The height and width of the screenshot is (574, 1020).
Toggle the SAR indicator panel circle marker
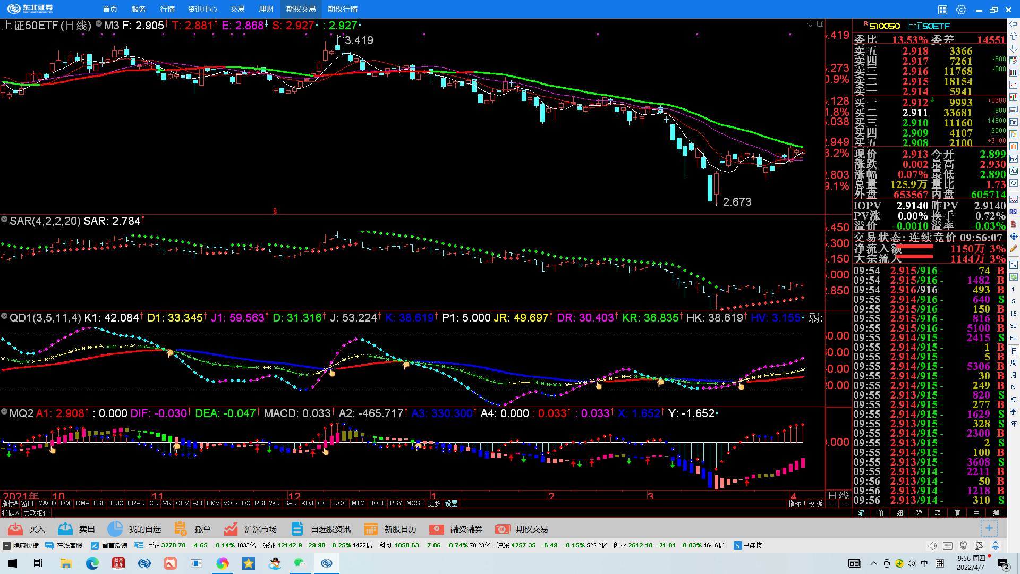[4, 219]
